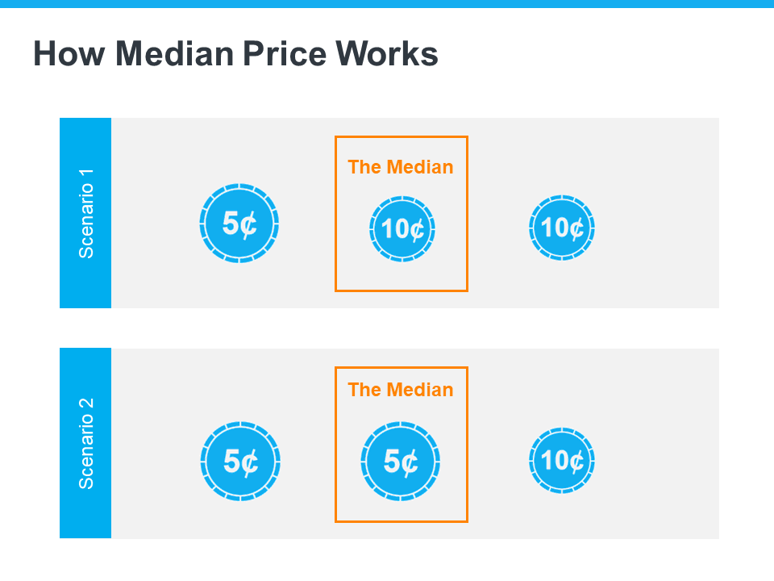Click the blue bar atop the slide
Screen dimensions: 774x581
pyautogui.click(x=387, y=4)
